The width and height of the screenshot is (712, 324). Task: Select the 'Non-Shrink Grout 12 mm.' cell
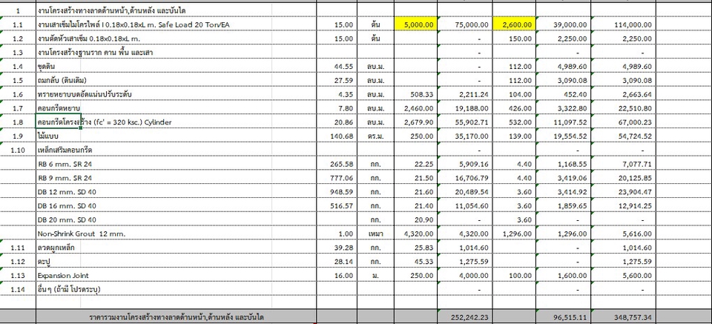[x=175, y=233]
